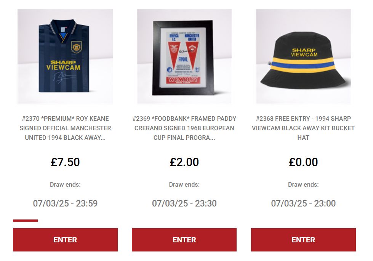Click the £7.50 price
Image resolution: width=373 pixels, height=261 pixels.
click(x=65, y=162)
